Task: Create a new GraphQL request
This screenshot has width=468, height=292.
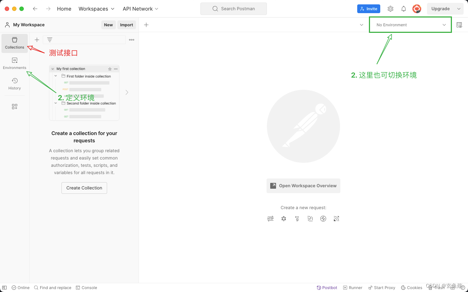Action: coord(284,219)
